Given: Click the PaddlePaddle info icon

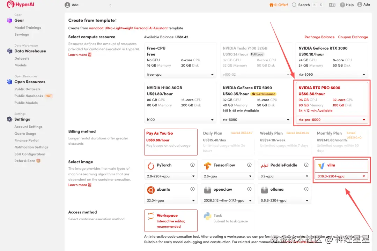Looking at the screenshot, I should click(306, 165).
